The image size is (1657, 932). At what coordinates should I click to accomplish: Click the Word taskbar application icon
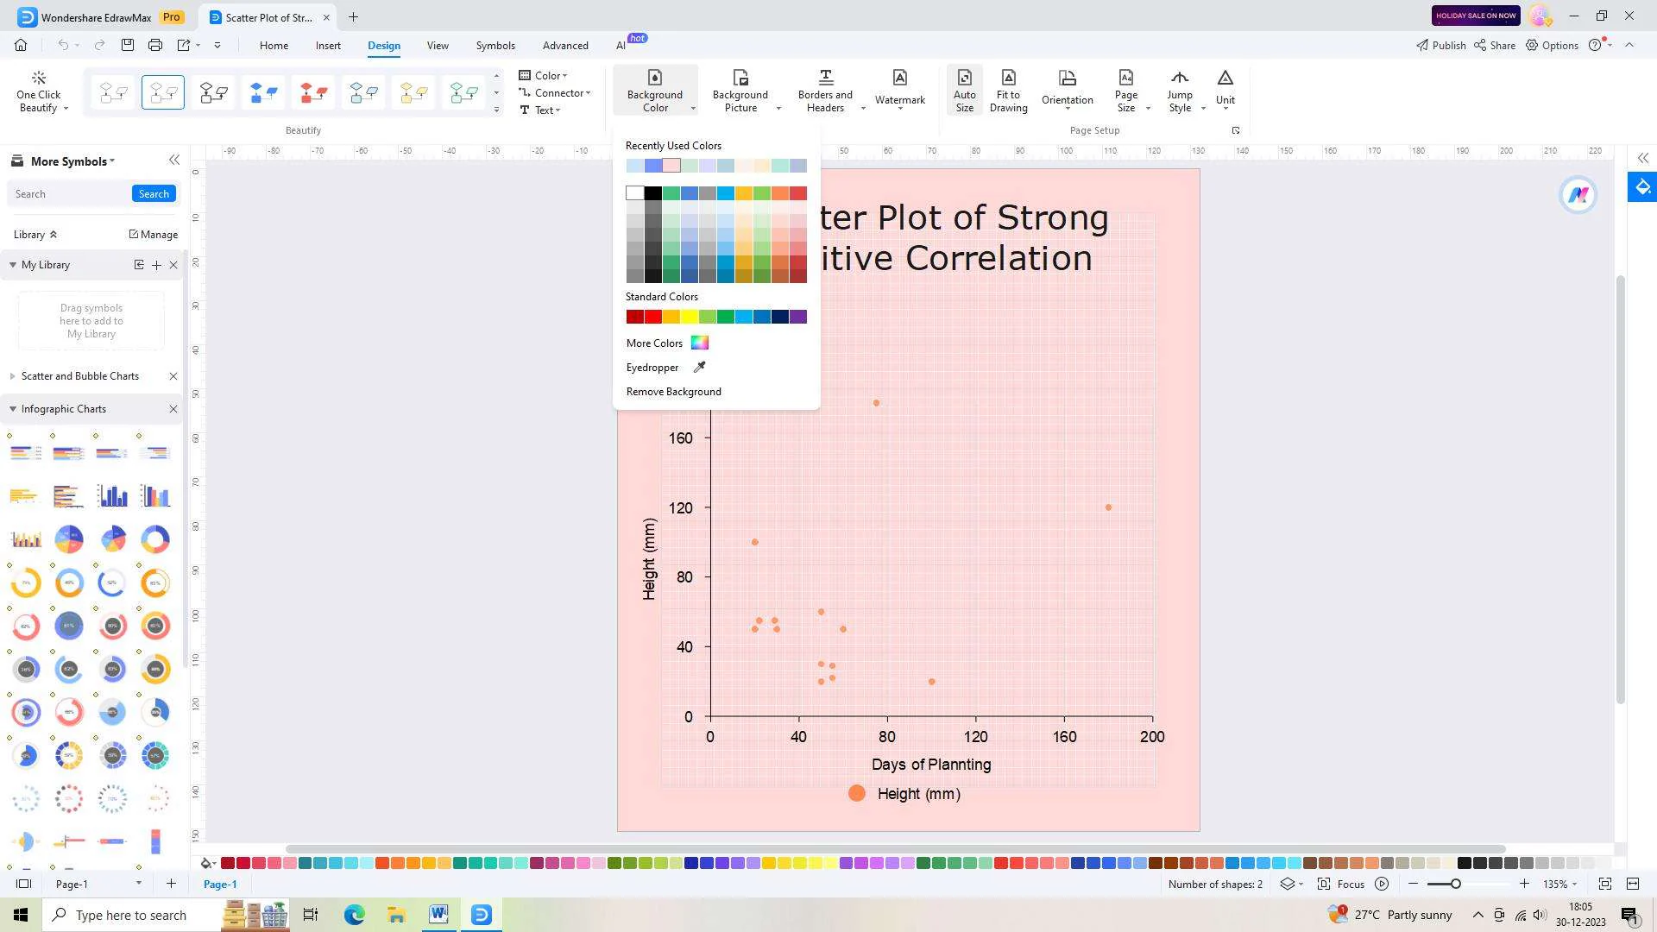(439, 915)
